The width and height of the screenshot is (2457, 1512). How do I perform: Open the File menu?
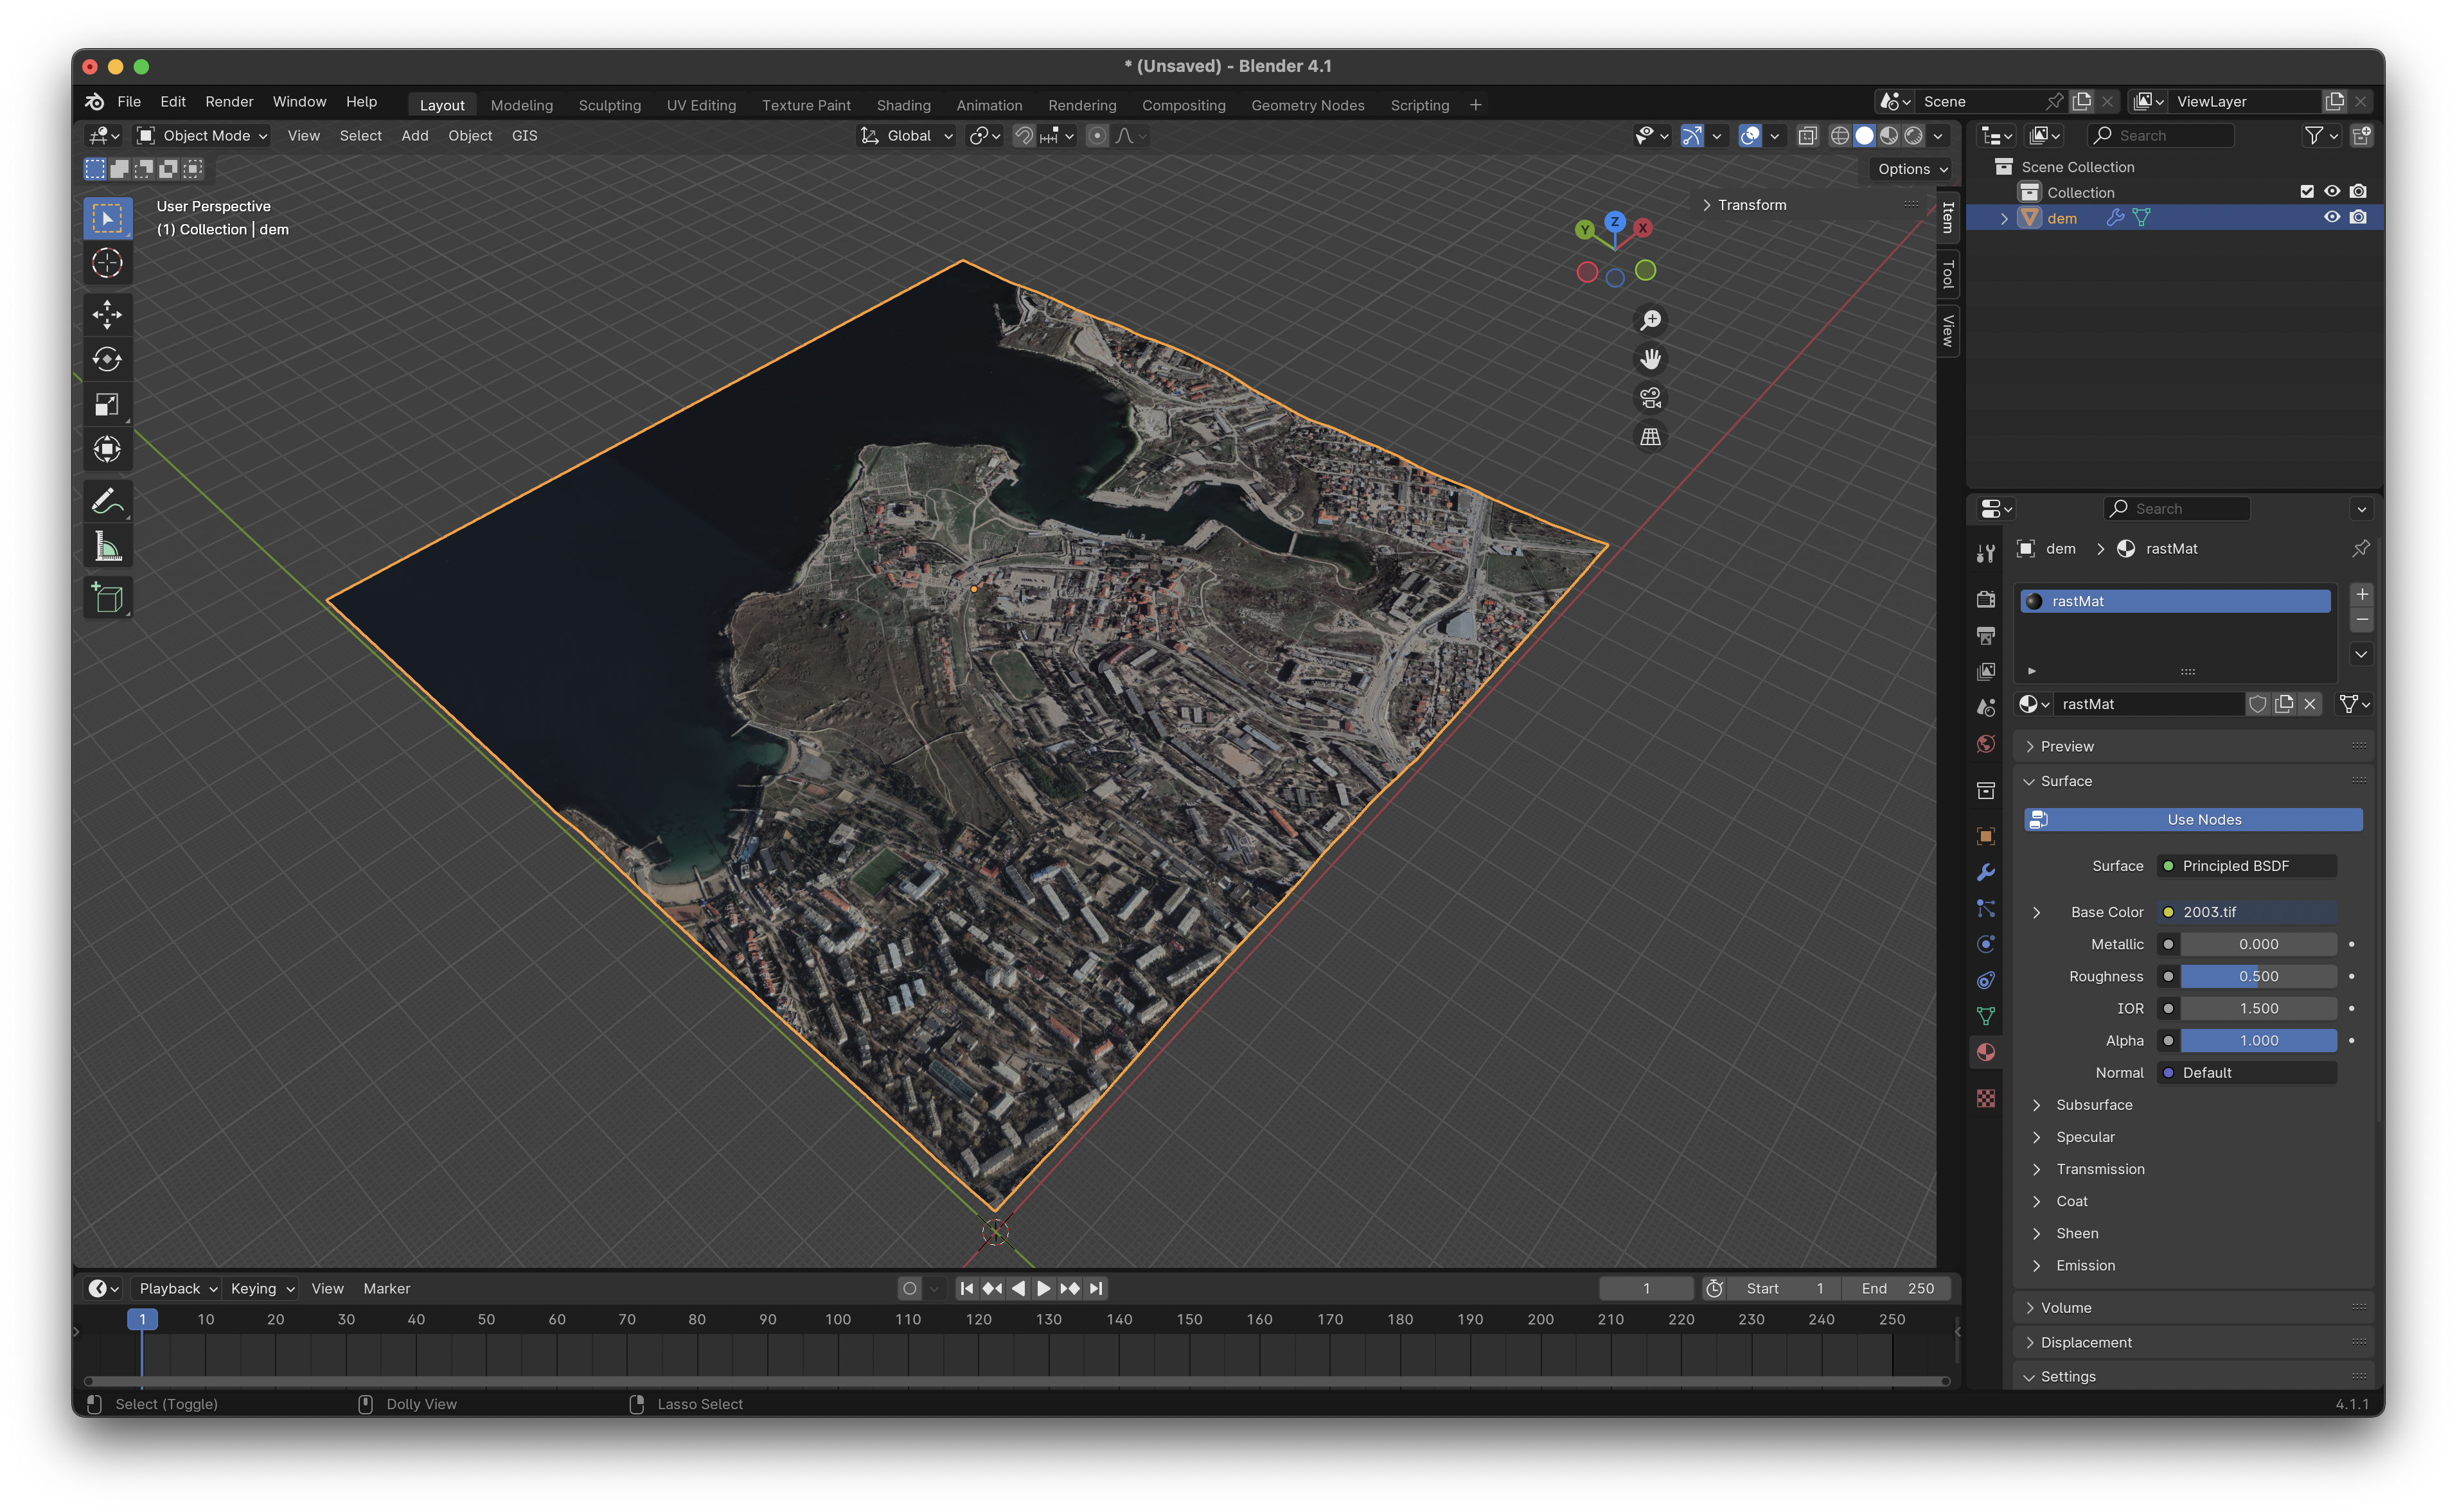pos(129,102)
